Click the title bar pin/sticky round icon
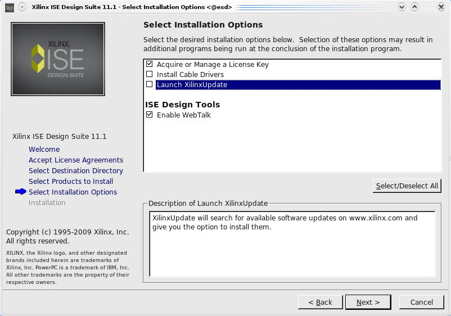This screenshot has height=316, width=451. [22, 7]
